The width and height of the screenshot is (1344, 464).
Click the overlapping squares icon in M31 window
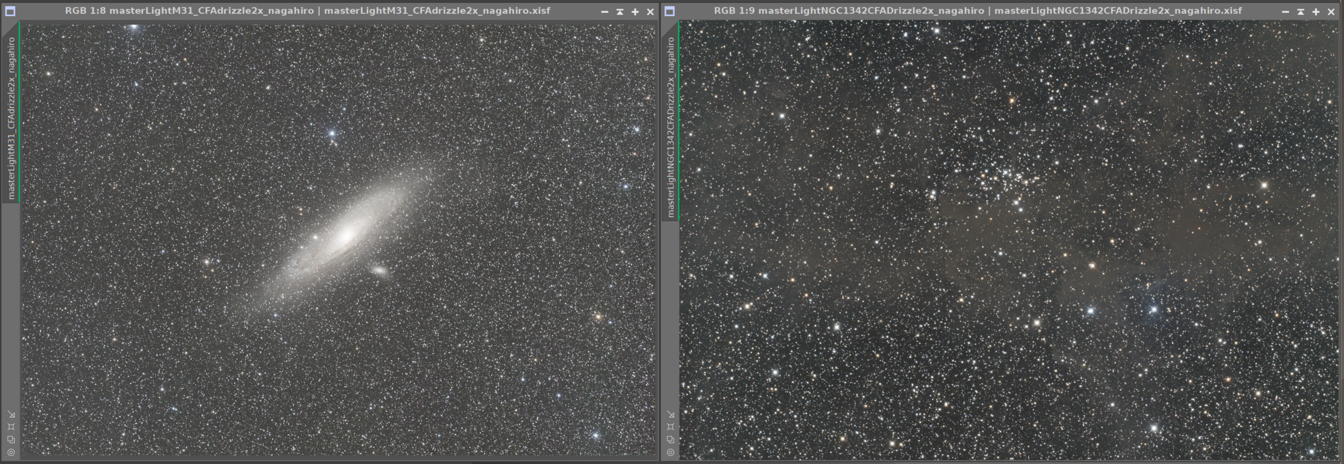point(11,440)
